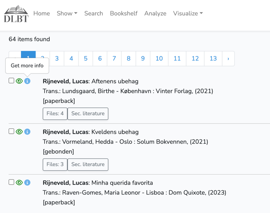Check the box for Minha querida favorita
Viewport: 270px width, 213px height.
point(12,182)
